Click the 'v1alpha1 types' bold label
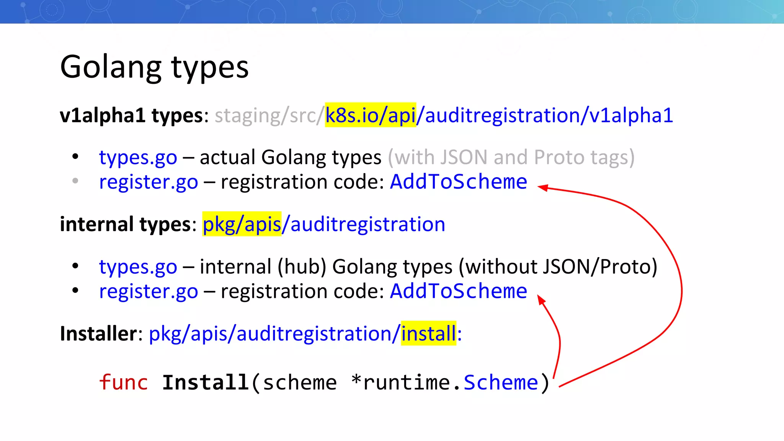This screenshot has width=784, height=441. coord(131,115)
